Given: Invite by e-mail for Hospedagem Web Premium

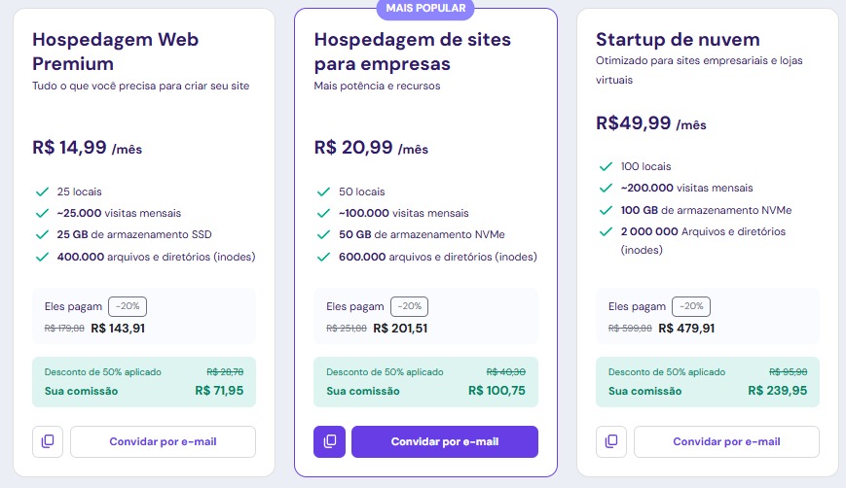Looking at the screenshot, I should [x=163, y=441].
